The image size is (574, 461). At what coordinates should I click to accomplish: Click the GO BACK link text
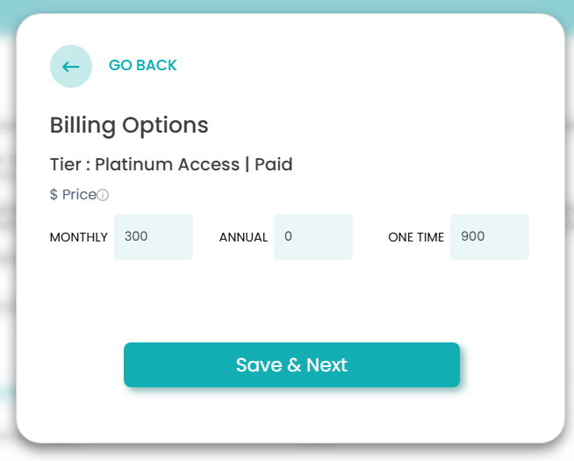(x=142, y=66)
